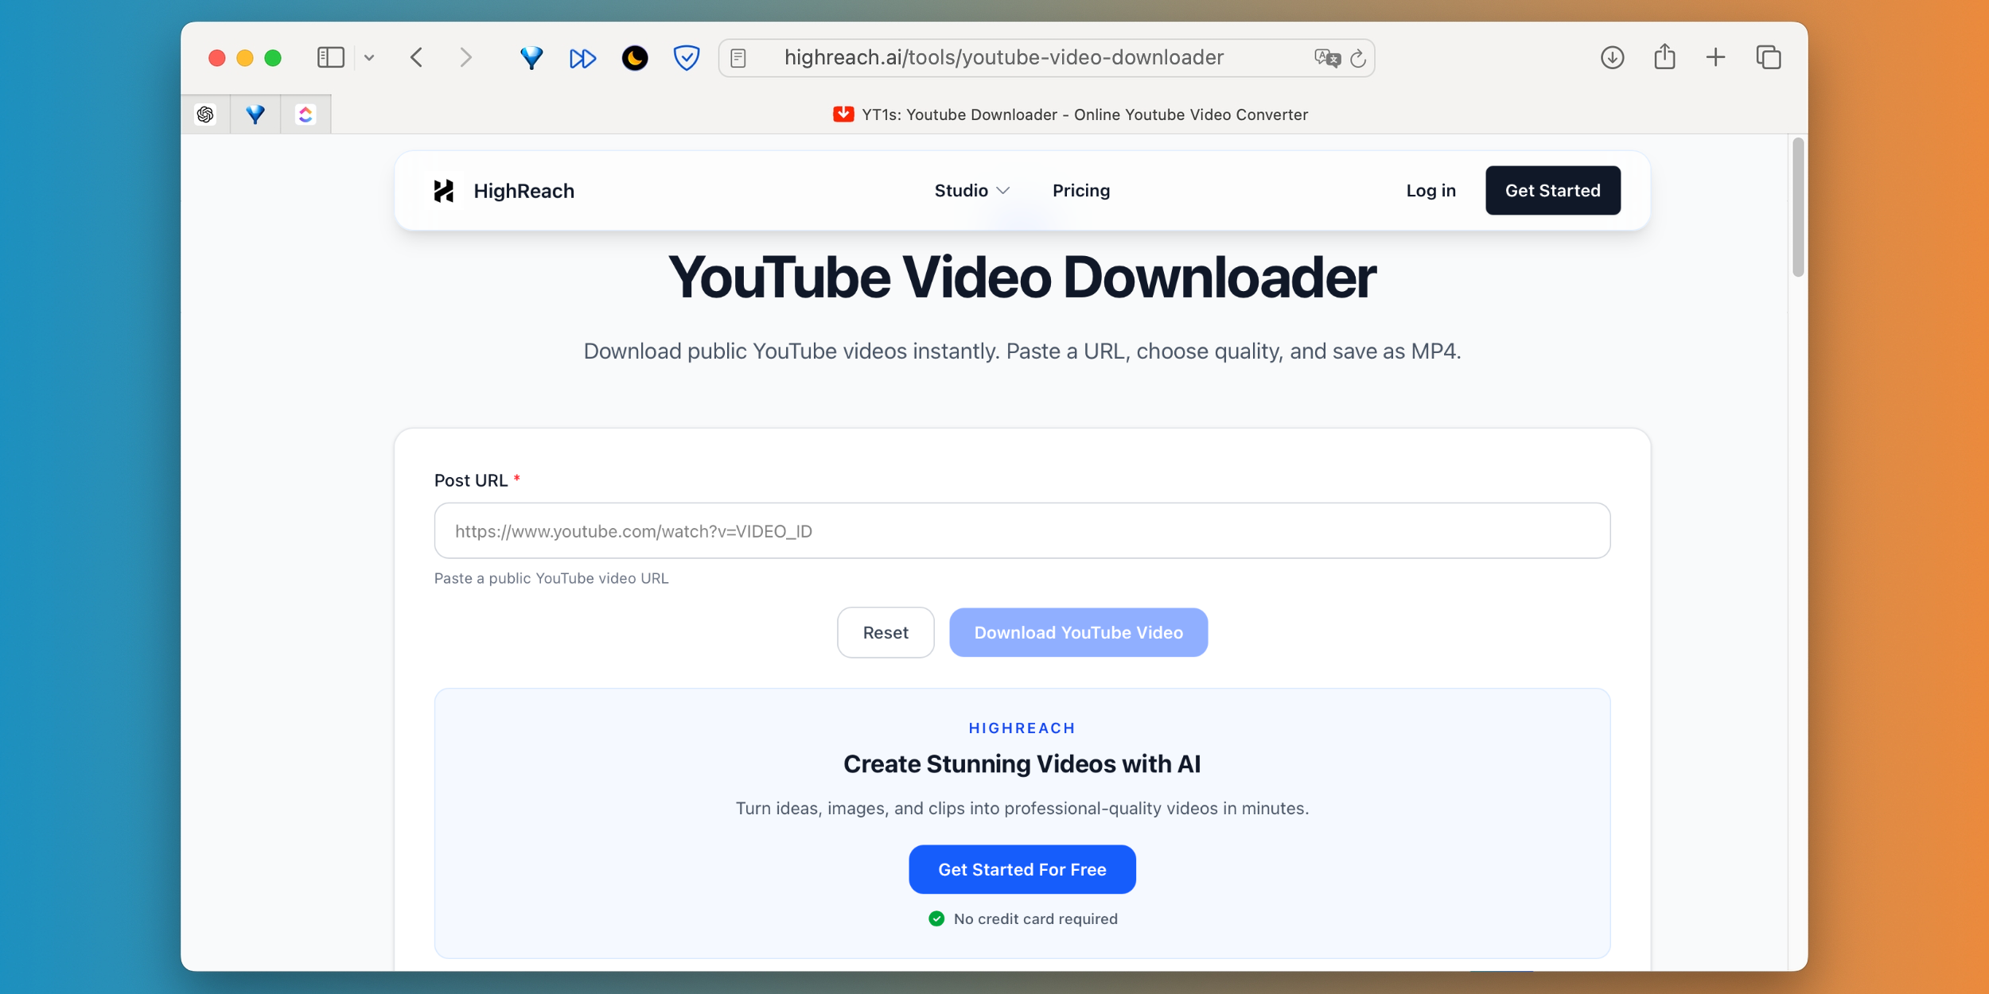Screen dimensions: 1989x994
Task: Open the dark moon extension icon
Action: click(x=634, y=58)
